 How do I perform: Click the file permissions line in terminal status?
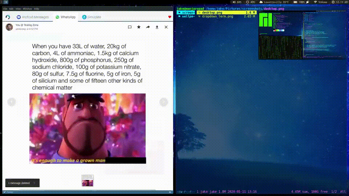[217, 192]
